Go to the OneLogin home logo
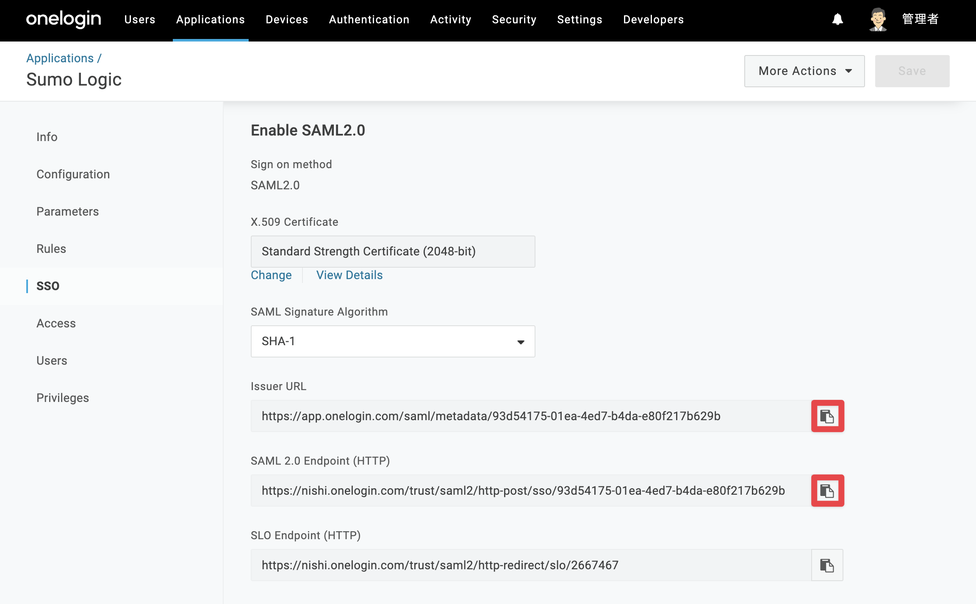The width and height of the screenshot is (976, 604). (x=64, y=19)
